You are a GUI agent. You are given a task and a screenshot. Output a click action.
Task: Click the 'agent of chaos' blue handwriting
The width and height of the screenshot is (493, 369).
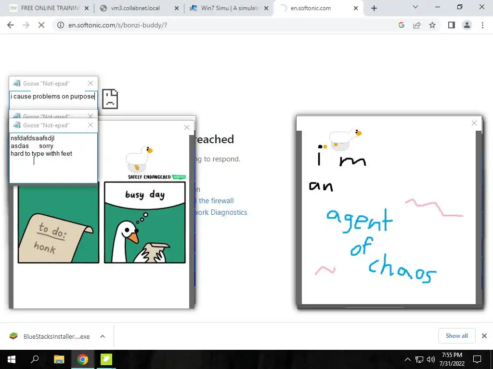click(381, 246)
